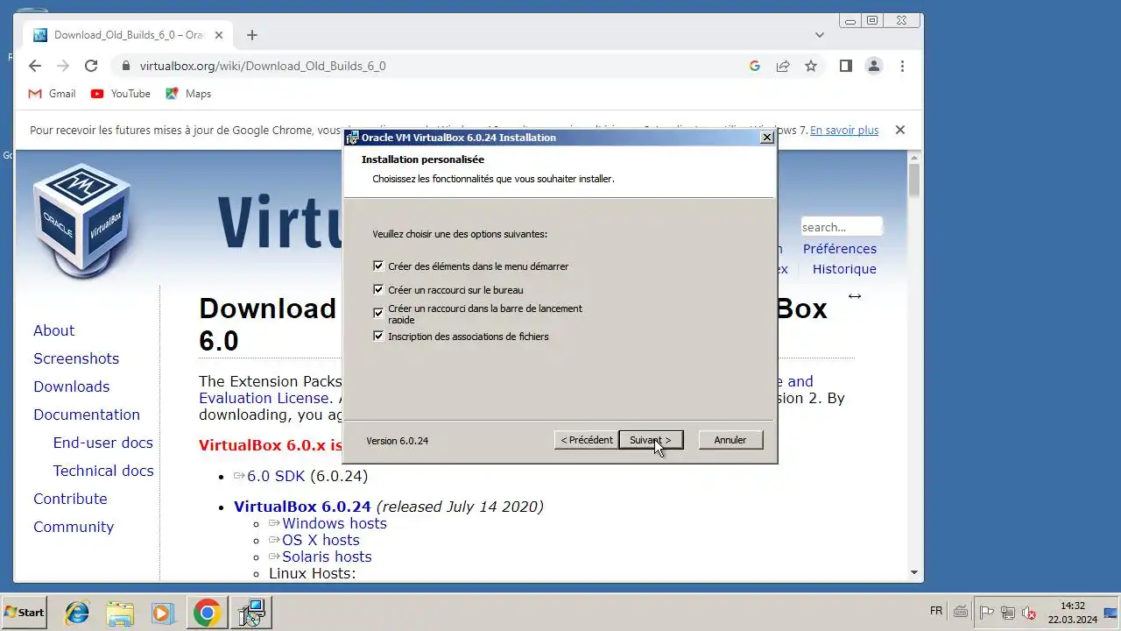Viewport: 1121px width, 631px height.
Task: Open Gmail bookmark
Action: point(52,94)
